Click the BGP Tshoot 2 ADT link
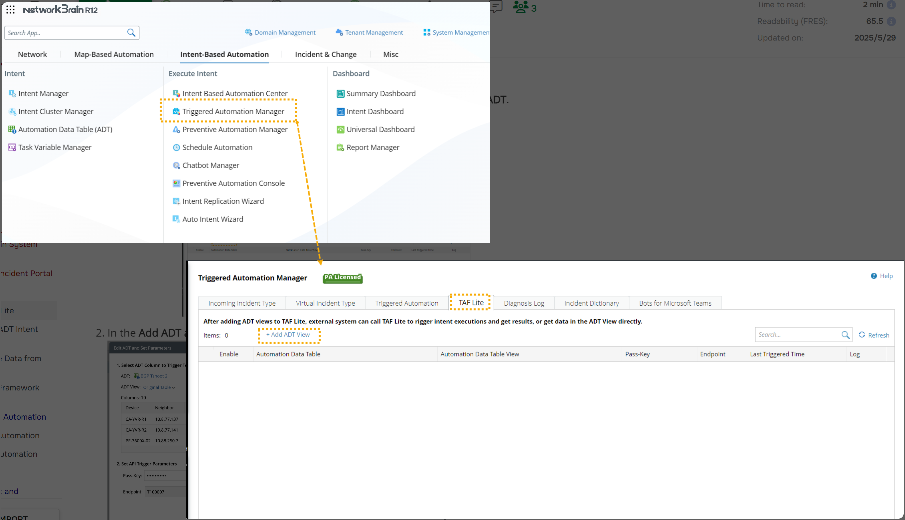 pyautogui.click(x=154, y=376)
